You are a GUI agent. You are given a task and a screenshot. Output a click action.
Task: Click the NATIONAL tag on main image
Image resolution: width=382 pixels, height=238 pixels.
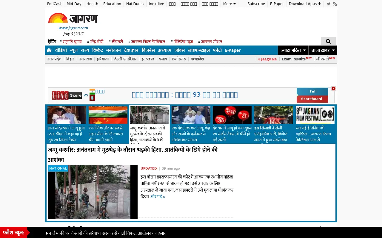click(x=58, y=168)
